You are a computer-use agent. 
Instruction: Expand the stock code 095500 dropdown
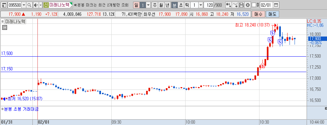coord(24,5)
